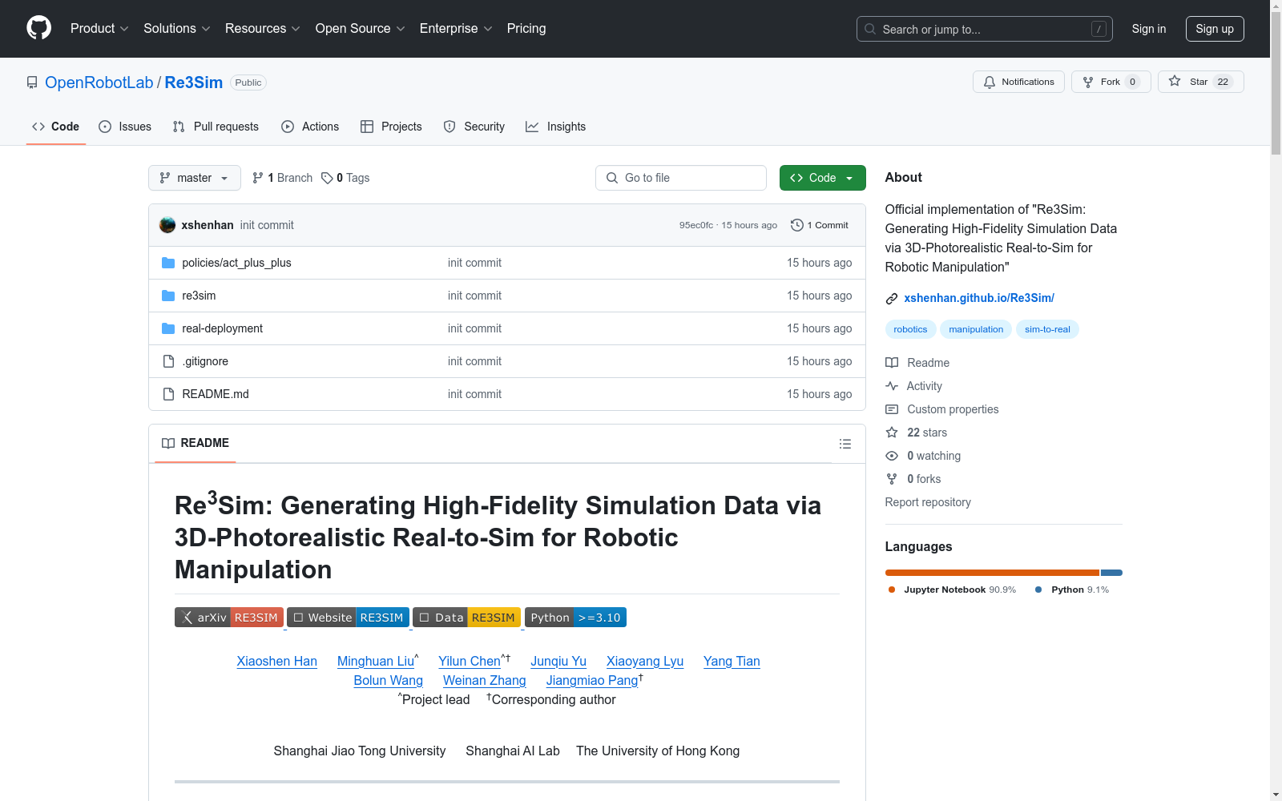Click the watching eye icon
The image size is (1282, 801).
pyautogui.click(x=892, y=456)
